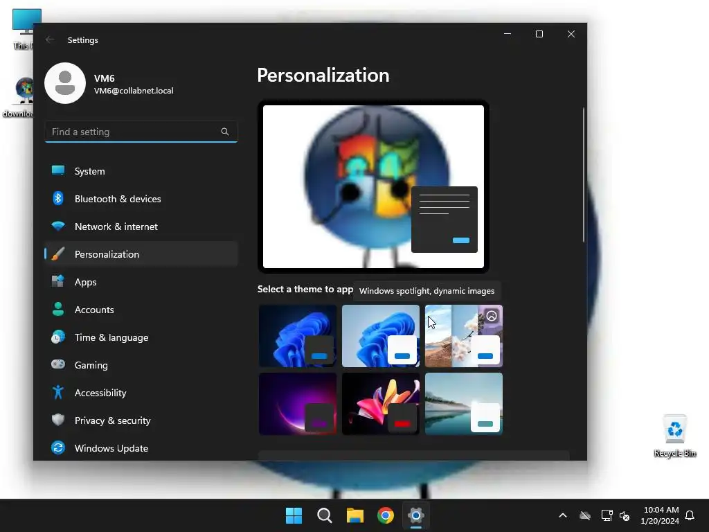This screenshot has height=532, width=709.
Task: Click the Settings gear on the taskbar
Action: click(416, 515)
